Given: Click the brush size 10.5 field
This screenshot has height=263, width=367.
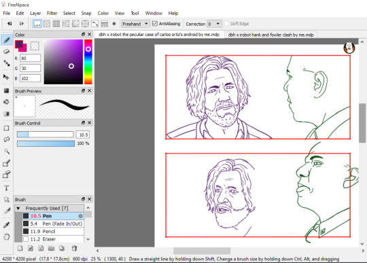Looking at the screenshot, I should pyautogui.click(x=83, y=135).
